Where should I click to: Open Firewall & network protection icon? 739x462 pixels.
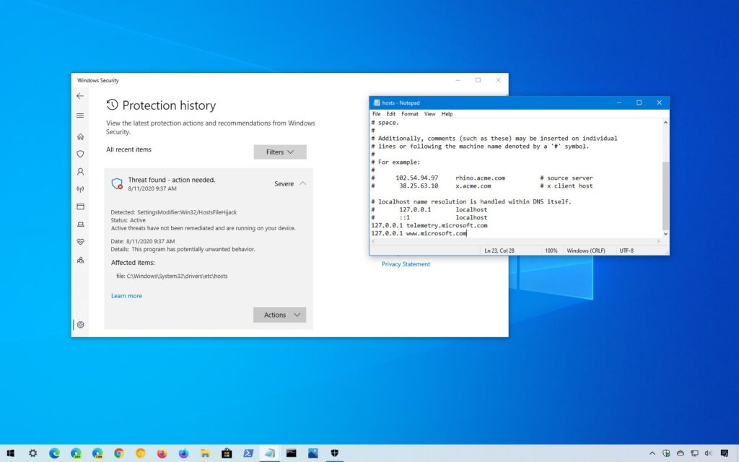(x=80, y=189)
